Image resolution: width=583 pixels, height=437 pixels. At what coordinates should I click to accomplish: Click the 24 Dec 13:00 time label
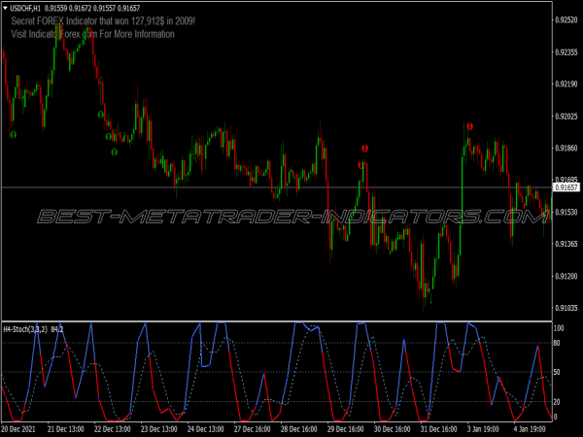pyautogui.click(x=206, y=429)
